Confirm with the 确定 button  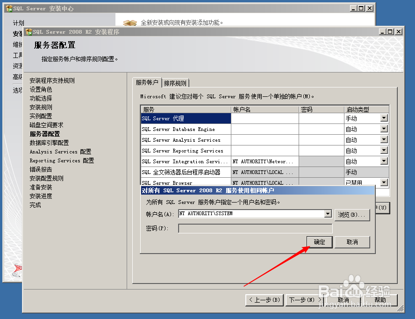320,242
